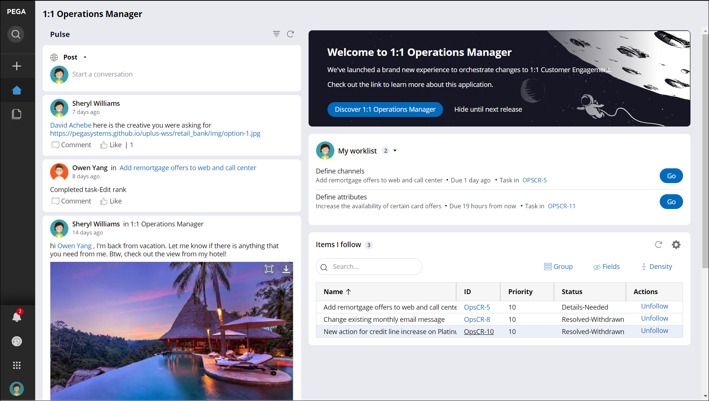
Task: Expand the hotel image to full screen
Action: tap(269, 269)
